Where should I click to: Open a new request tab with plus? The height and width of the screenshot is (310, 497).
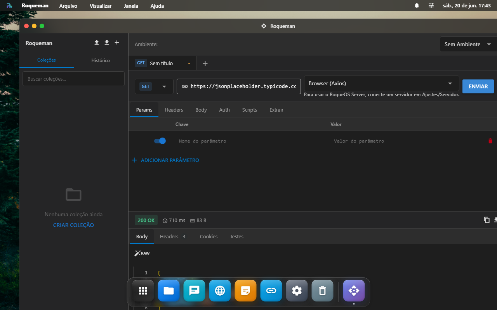pos(205,64)
